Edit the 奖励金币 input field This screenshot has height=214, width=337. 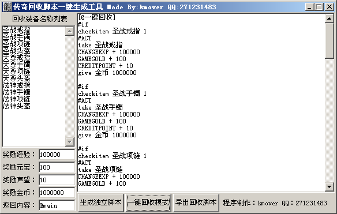(x=57, y=193)
